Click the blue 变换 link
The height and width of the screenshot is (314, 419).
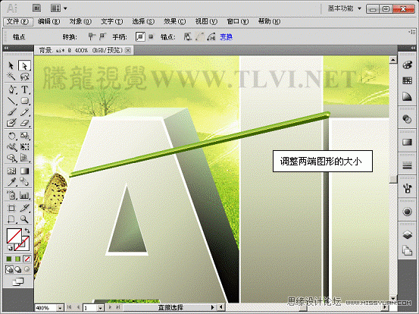(x=226, y=37)
